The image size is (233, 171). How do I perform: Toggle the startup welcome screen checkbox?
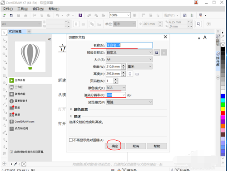coord(11,152)
